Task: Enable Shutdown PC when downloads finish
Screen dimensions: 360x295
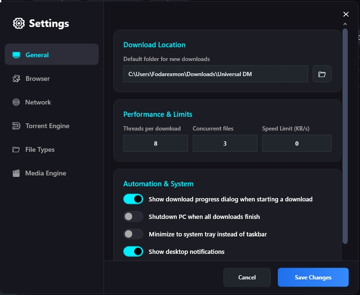Action: click(133, 217)
